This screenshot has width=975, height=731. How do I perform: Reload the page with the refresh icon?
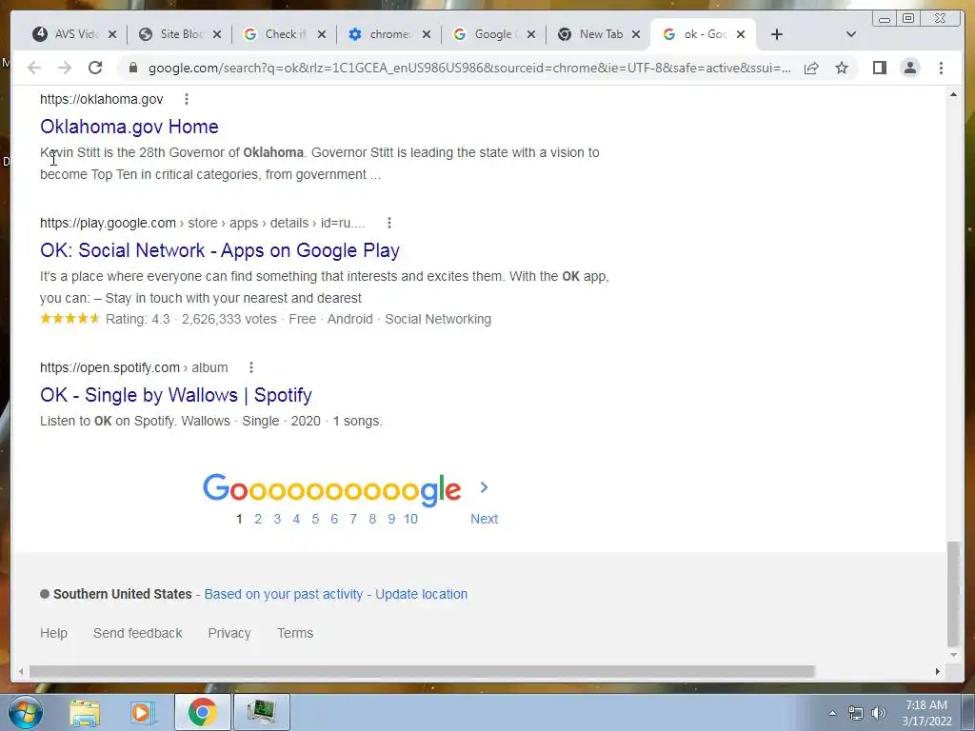[x=95, y=68]
